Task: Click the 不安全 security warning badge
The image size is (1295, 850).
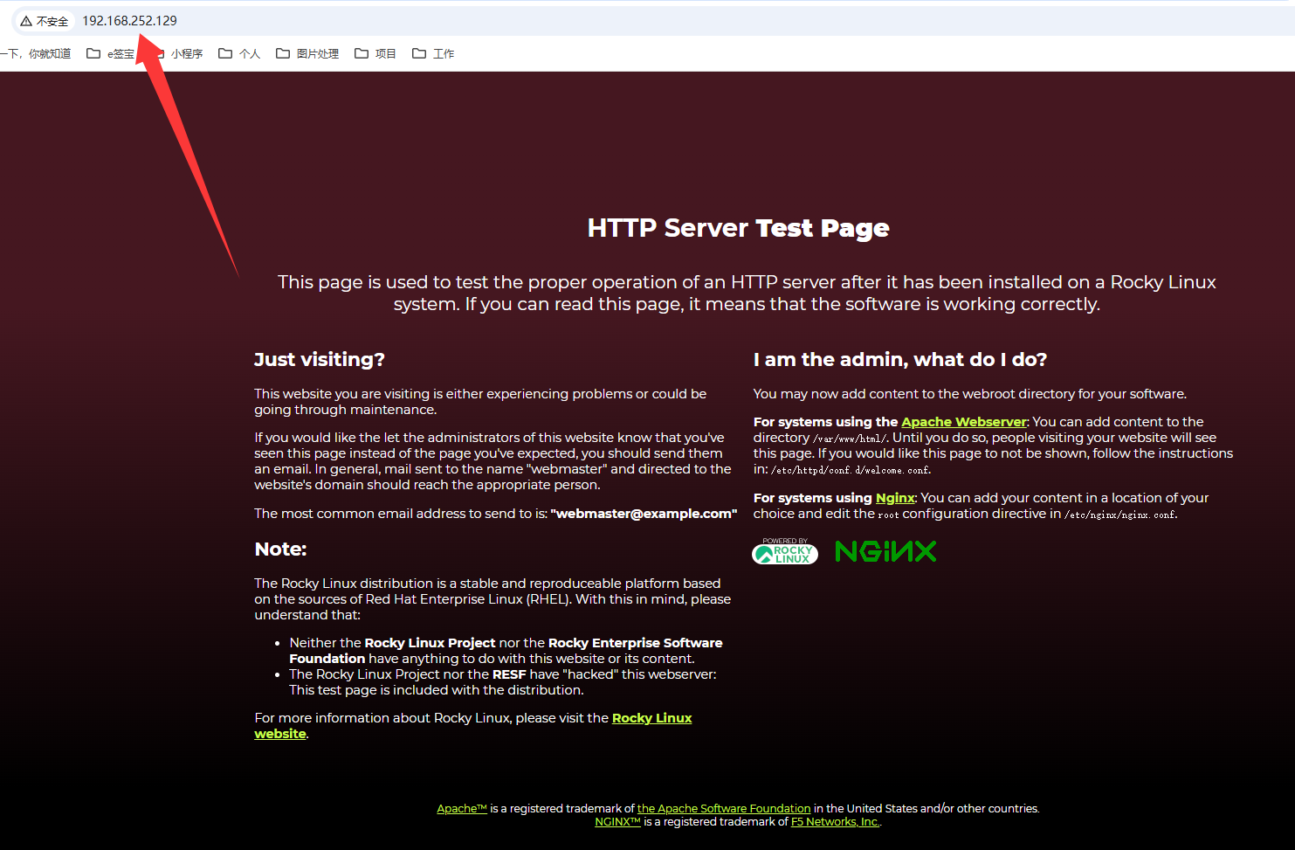Action: coord(45,21)
